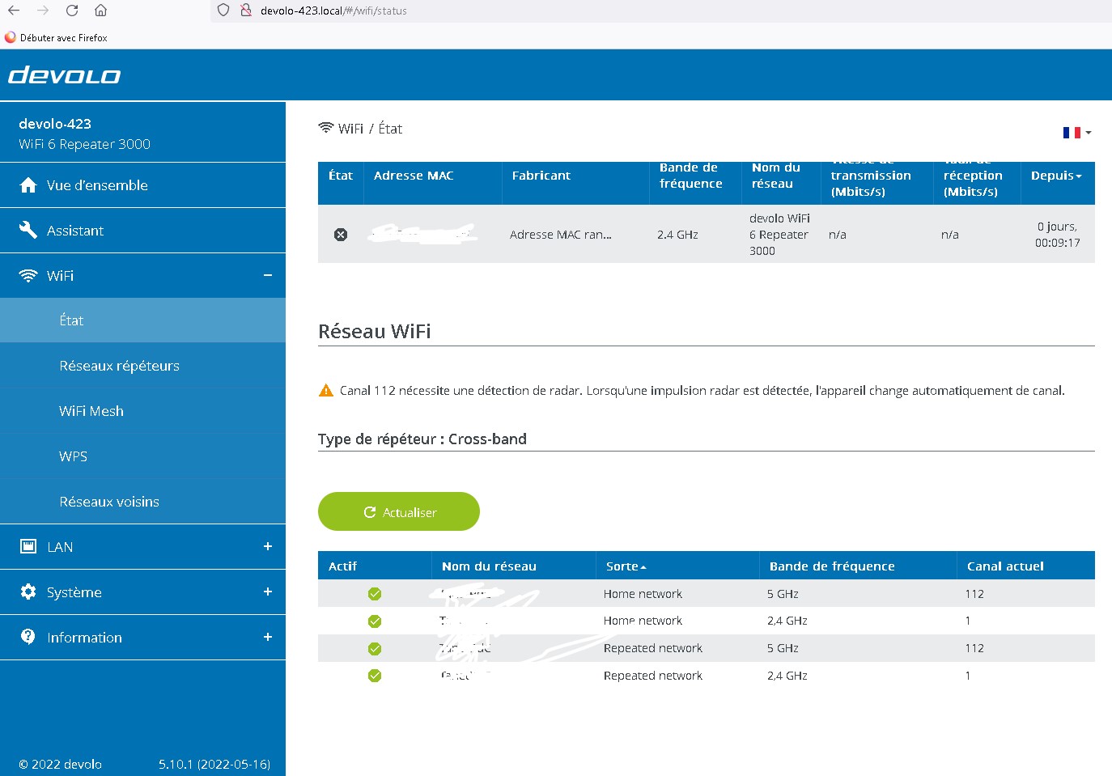Click the green check for 5 GHz Repeated network
Screen dimensions: 1112x776
pos(375,649)
